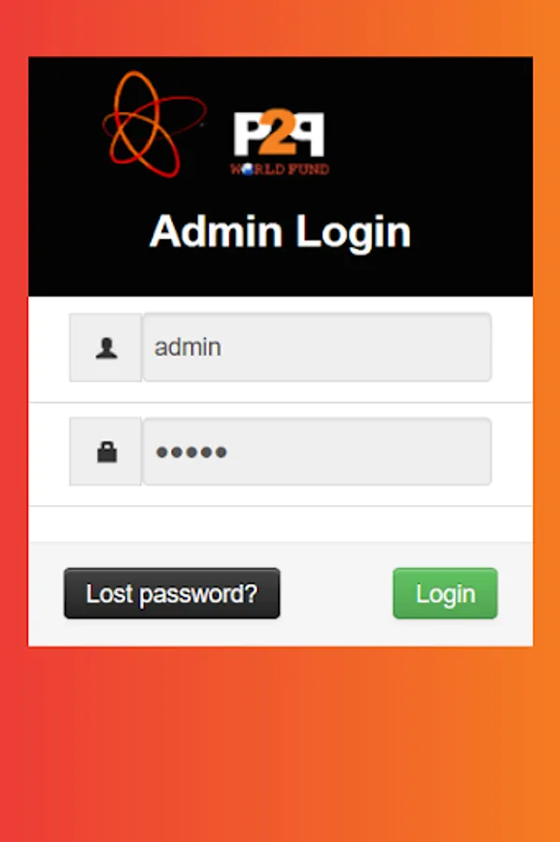
Task: Click the WORLD FUND tagline text
Action: (x=280, y=169)
